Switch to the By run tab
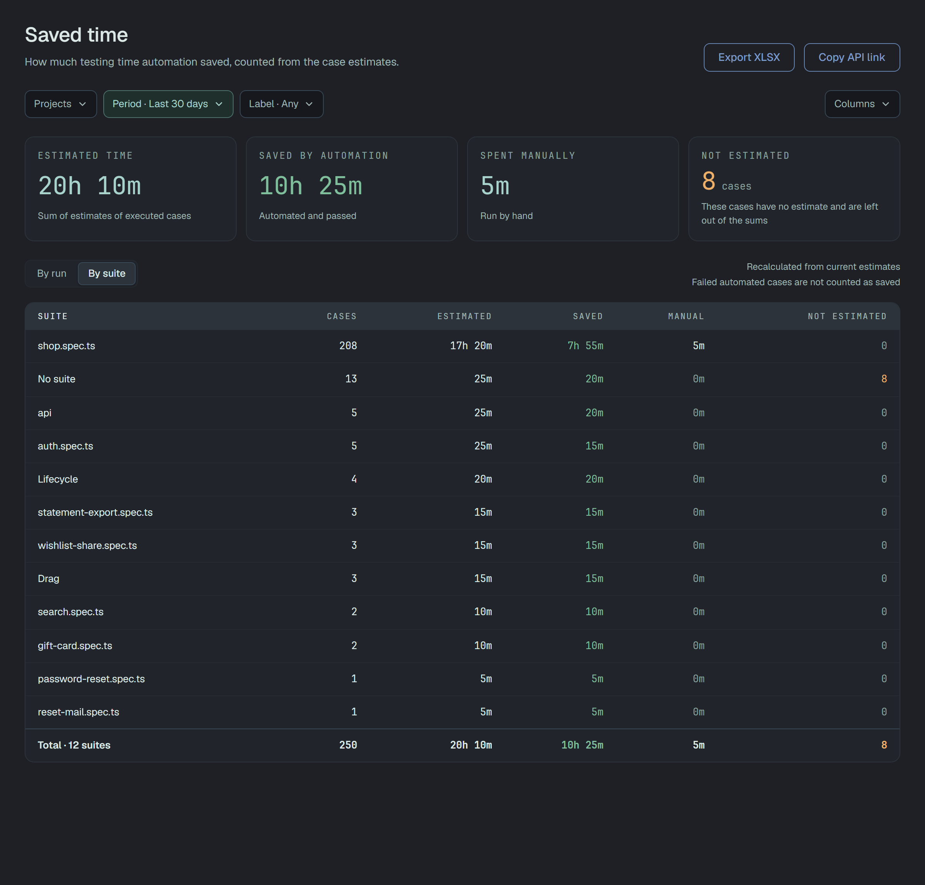 pos(52,274)
